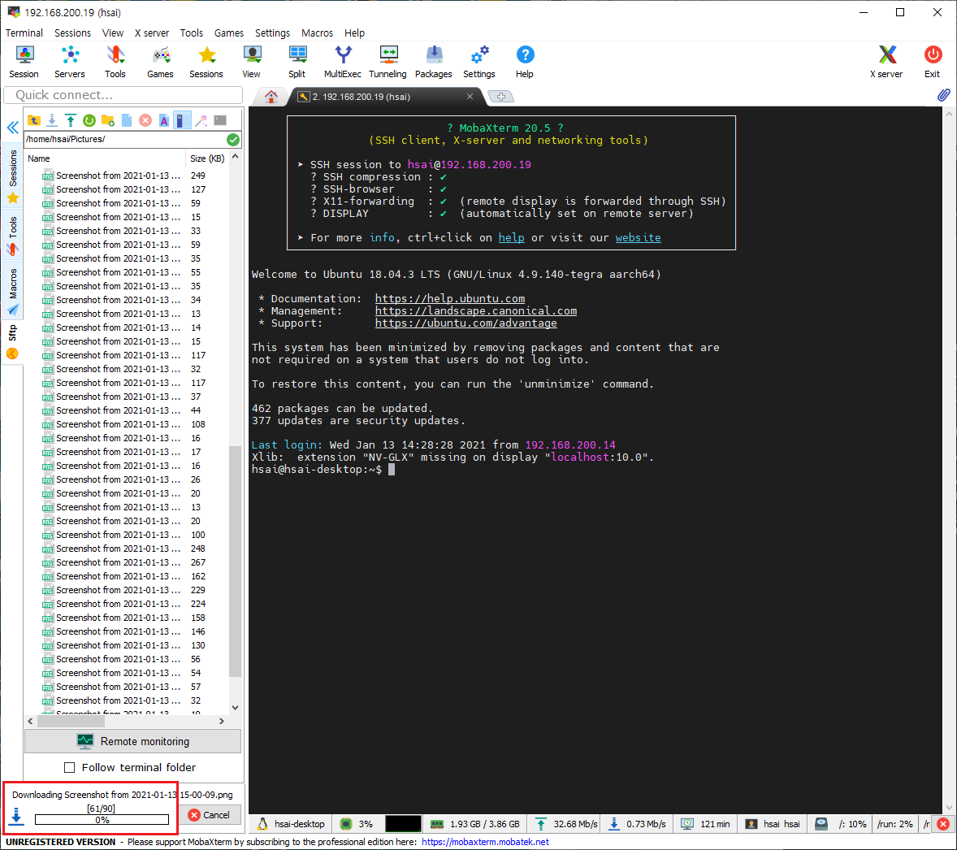Switch to the Macros sidebar tab
Screen dimensions: 957x850
[13, 291]
